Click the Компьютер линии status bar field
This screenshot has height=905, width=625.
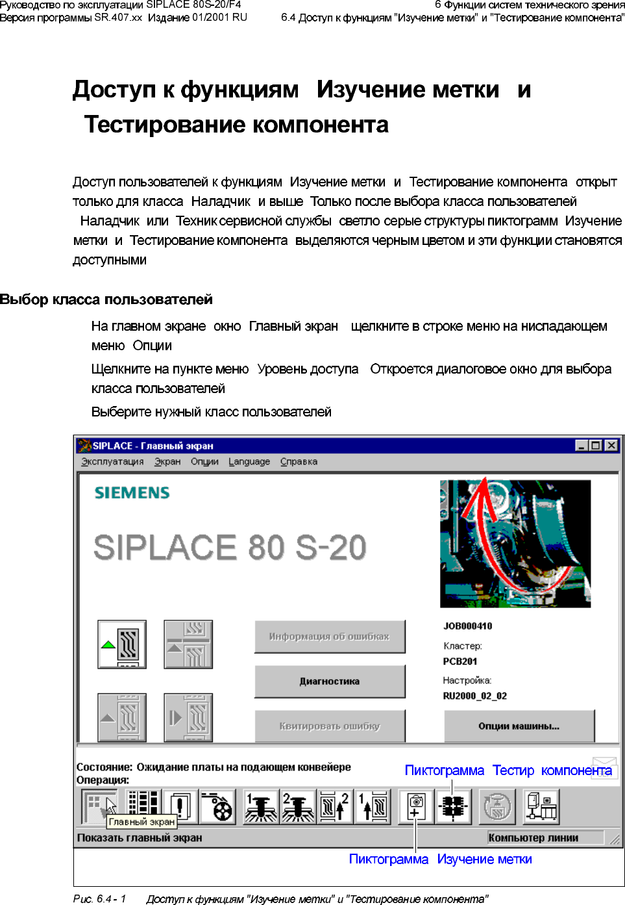coord(545,838)
